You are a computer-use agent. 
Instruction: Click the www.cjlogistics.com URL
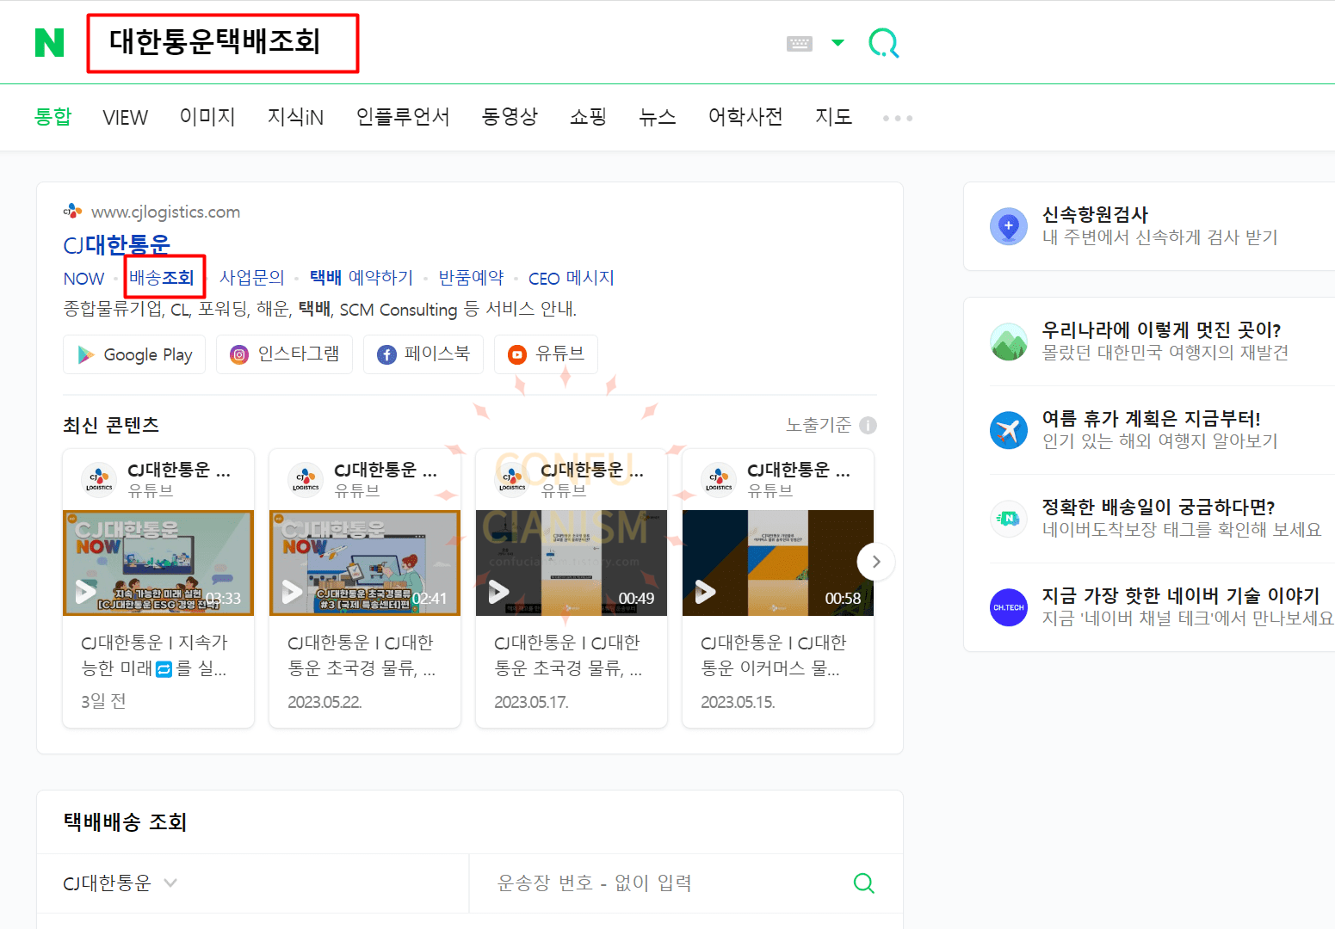click(165, 212)
